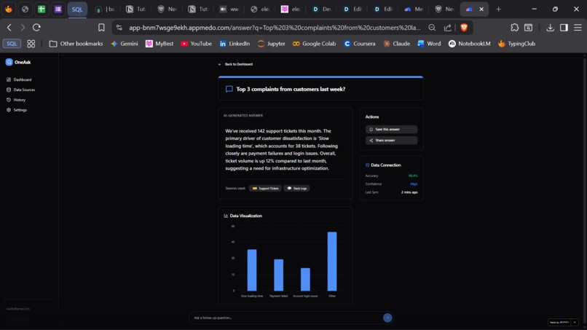Click the zoom magnifier icon in address bar

[432, 28]
